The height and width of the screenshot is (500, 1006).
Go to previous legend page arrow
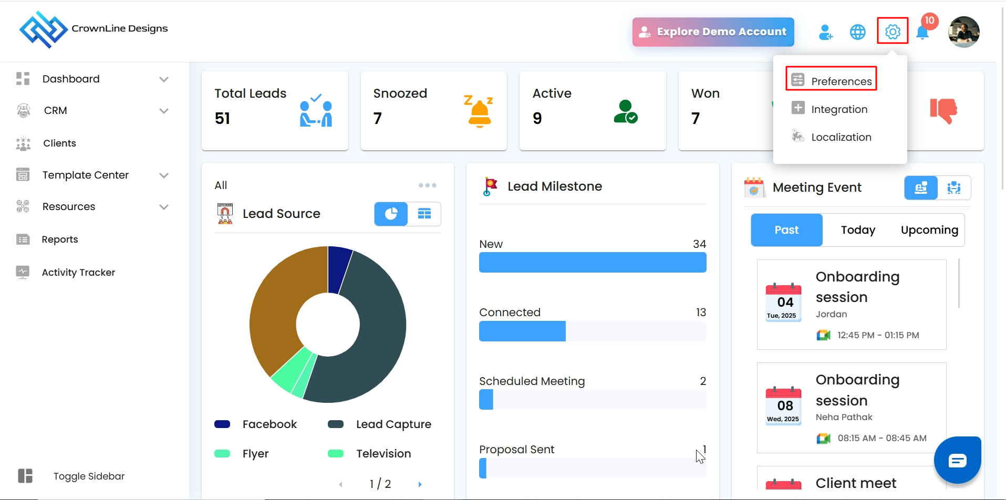(341, 484)
